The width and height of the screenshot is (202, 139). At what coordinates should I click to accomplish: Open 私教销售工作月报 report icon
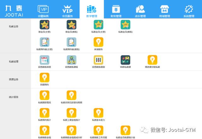tap(98, 131)
